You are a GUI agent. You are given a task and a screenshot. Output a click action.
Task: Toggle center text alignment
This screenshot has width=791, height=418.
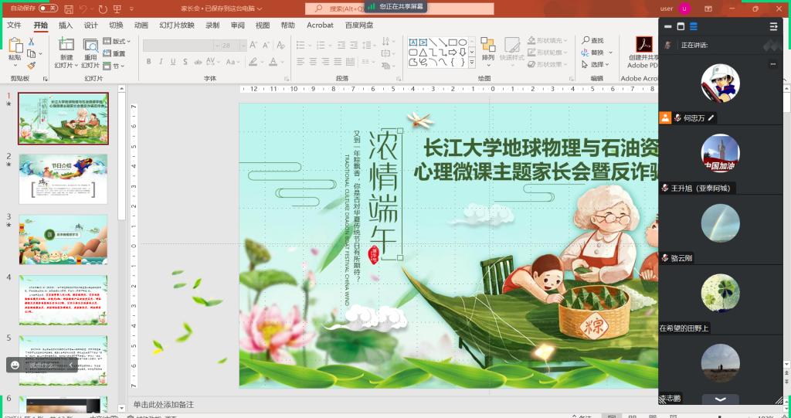tap(313, 62)
